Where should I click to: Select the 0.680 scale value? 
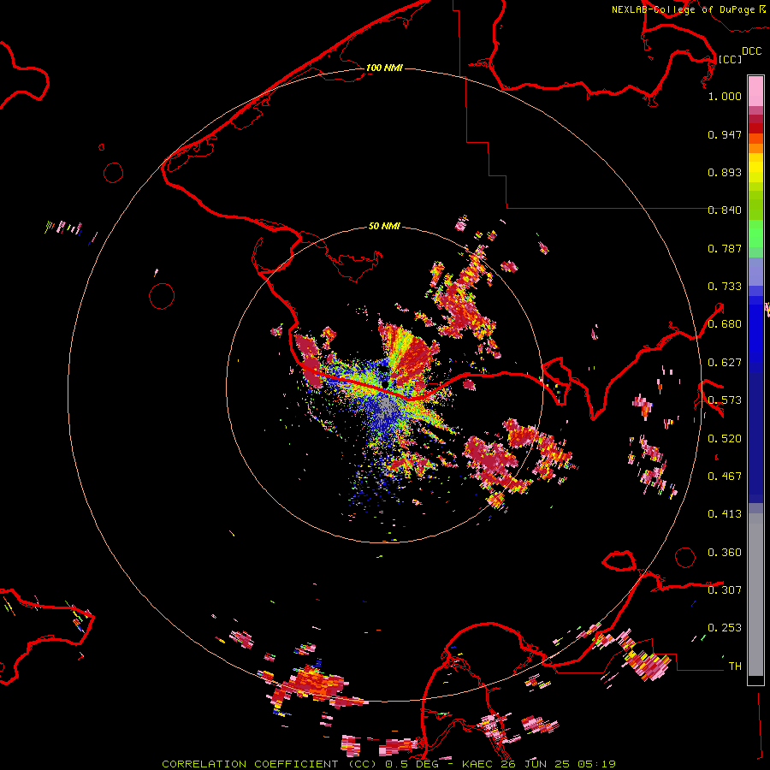725,324
